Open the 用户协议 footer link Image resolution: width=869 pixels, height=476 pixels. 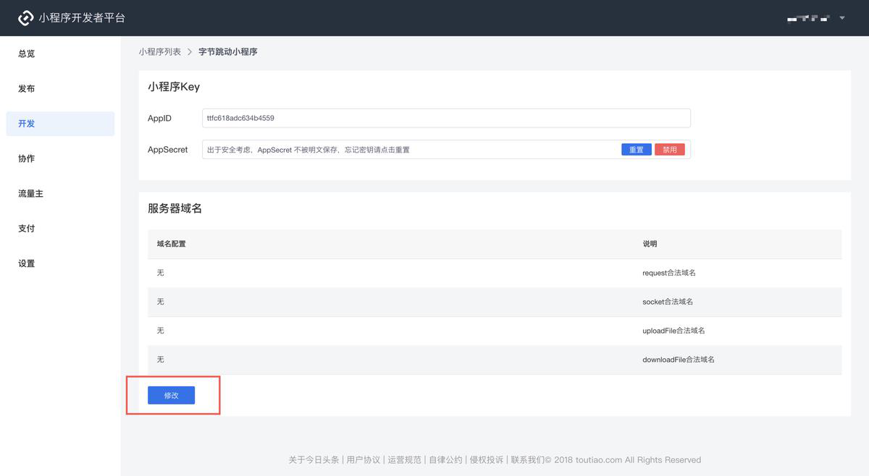coord(363,459)
